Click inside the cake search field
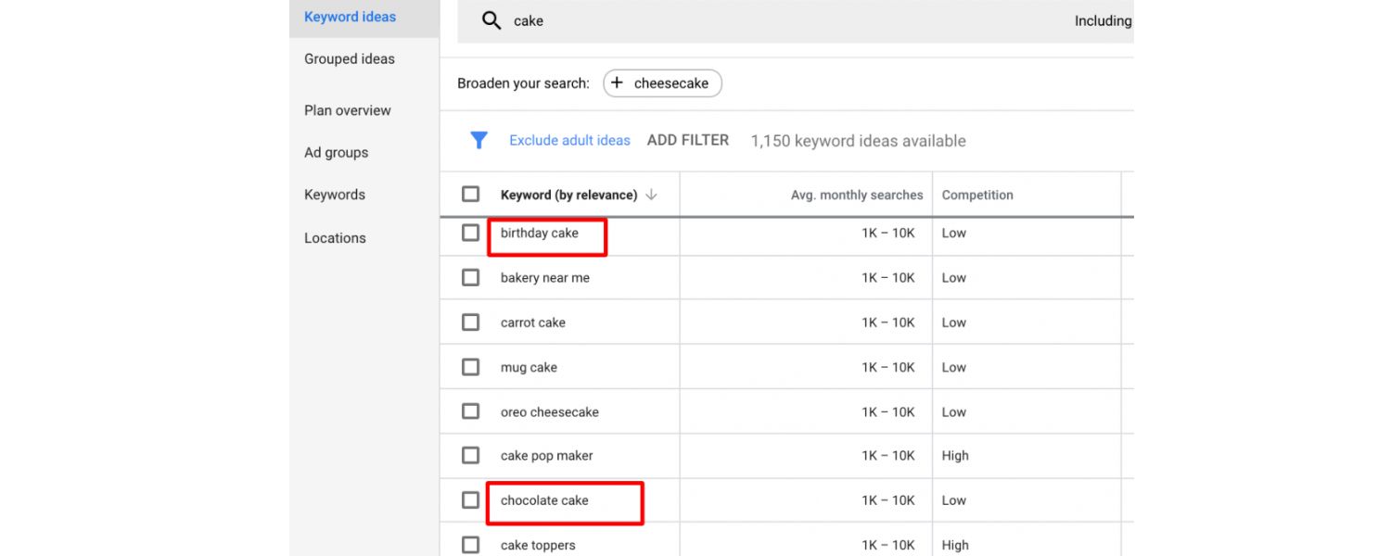Viewport: 1391px width, 556px height. click(x=556, y=19)
